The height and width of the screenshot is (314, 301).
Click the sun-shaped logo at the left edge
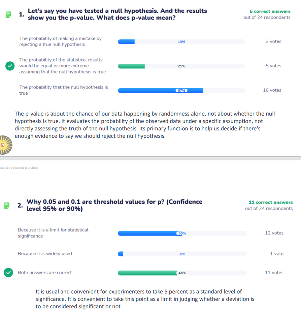point(5,145)
